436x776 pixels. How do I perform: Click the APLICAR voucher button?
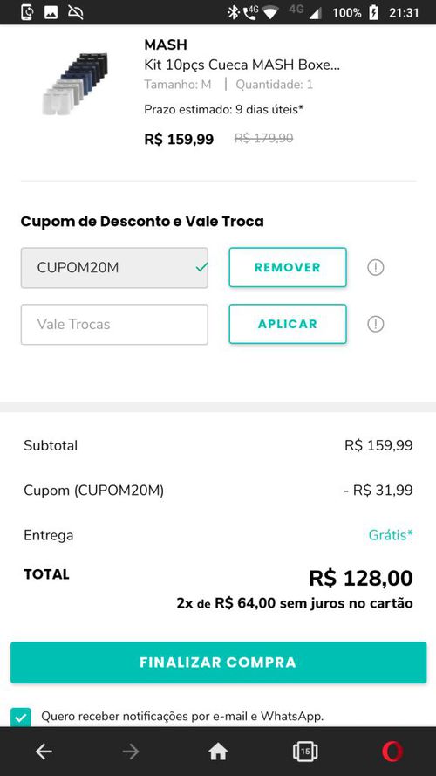click(288, 324)
